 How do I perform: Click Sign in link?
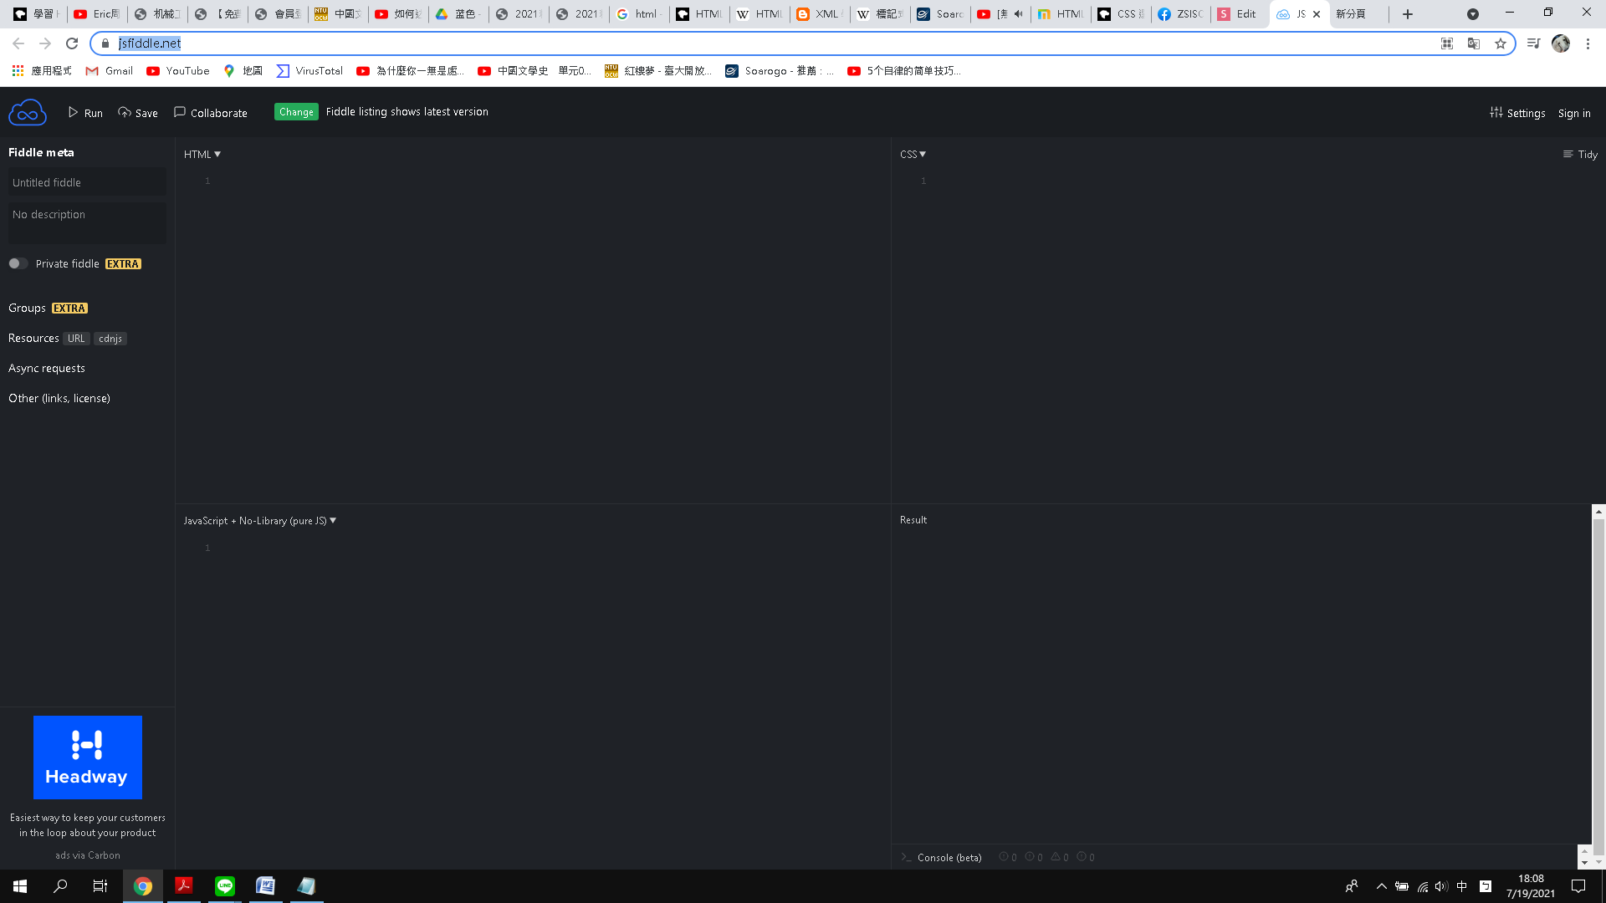tap(1573, 113)
